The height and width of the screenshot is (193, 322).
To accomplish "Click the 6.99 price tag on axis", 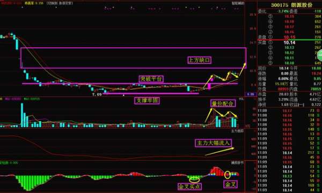I will (x=251, y=94).
